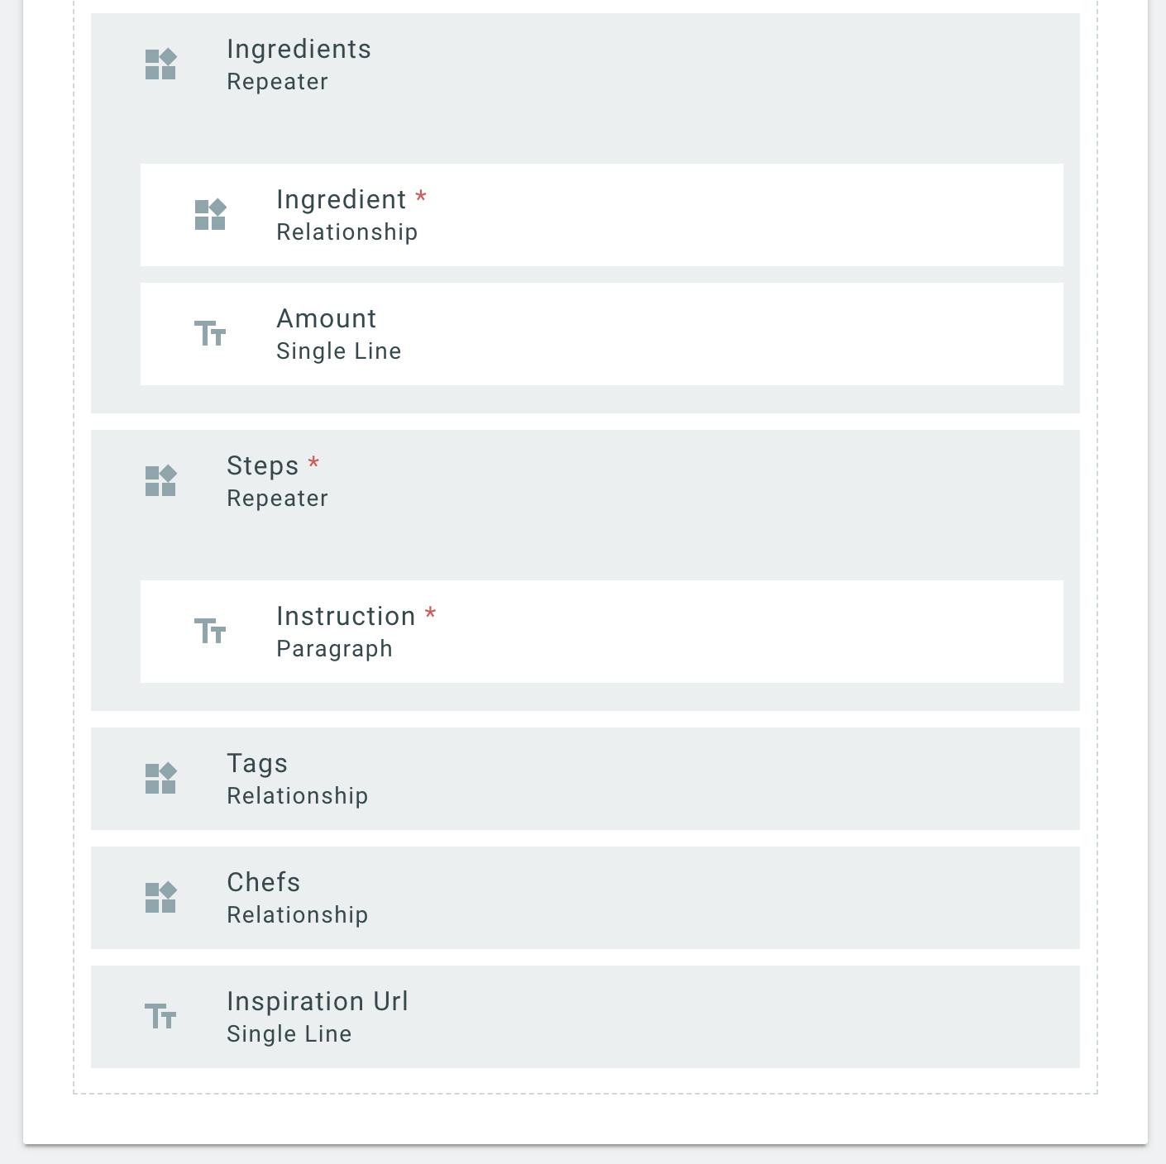Click the Tags relationship field icon
The height and width of the screenshot is (1164, 1166).
point(160,779)
